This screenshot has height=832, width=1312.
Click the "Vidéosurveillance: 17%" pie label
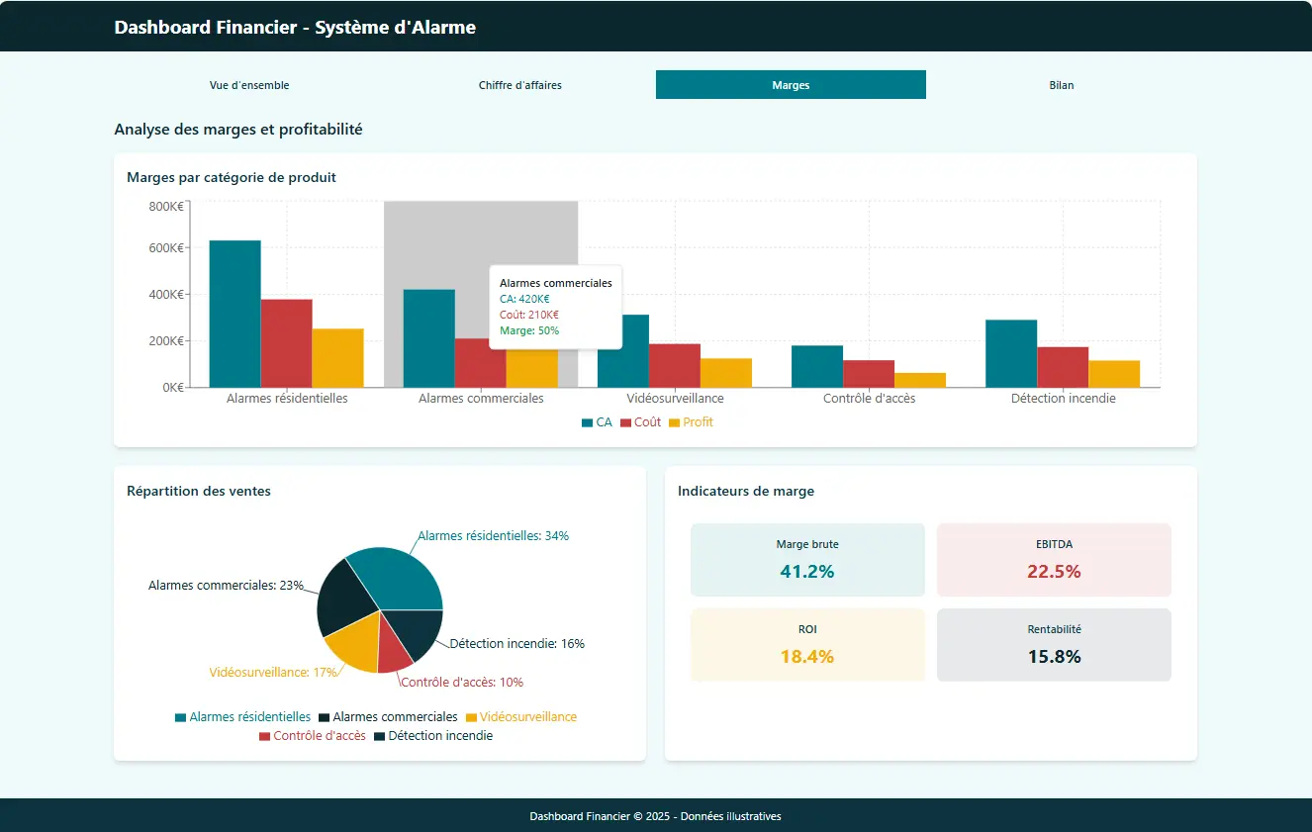tap(273, 673)
